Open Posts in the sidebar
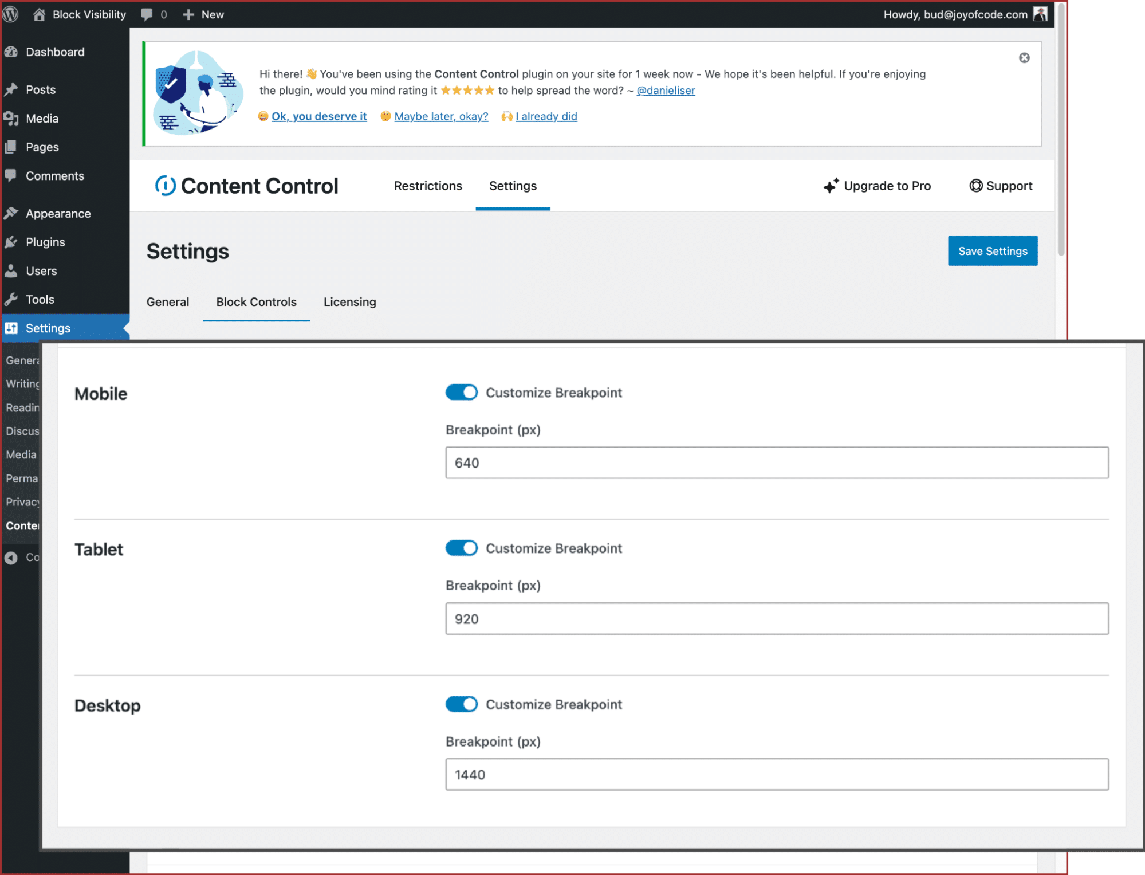 click(x=65, y=90)
